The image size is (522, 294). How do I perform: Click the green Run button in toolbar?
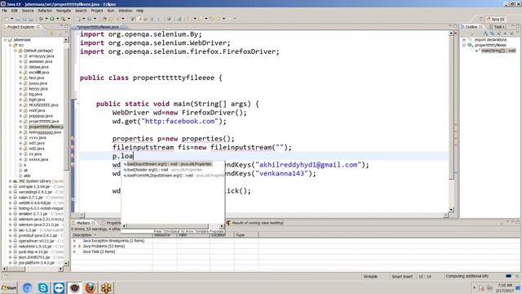point(52,19)
